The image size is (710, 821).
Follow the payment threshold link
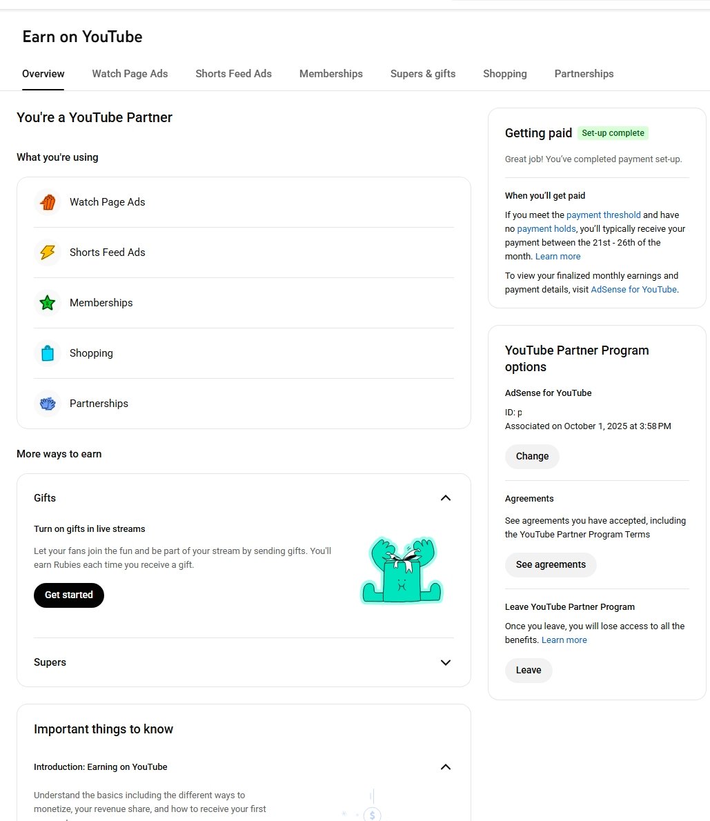604,215
